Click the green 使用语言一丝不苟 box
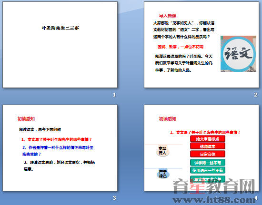262x205 pixels. (208, 170)
